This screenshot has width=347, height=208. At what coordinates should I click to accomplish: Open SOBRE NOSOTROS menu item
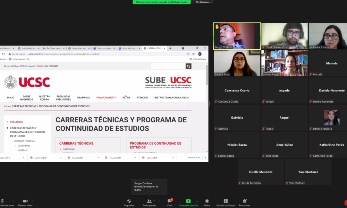(x=27, y=98)
